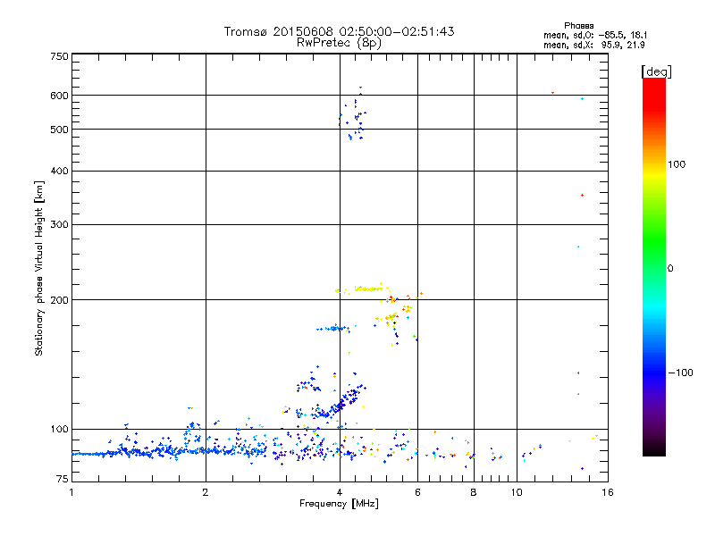Click 'Stationary phase Virtual Height [km]' axis label

tap(39, 269)
